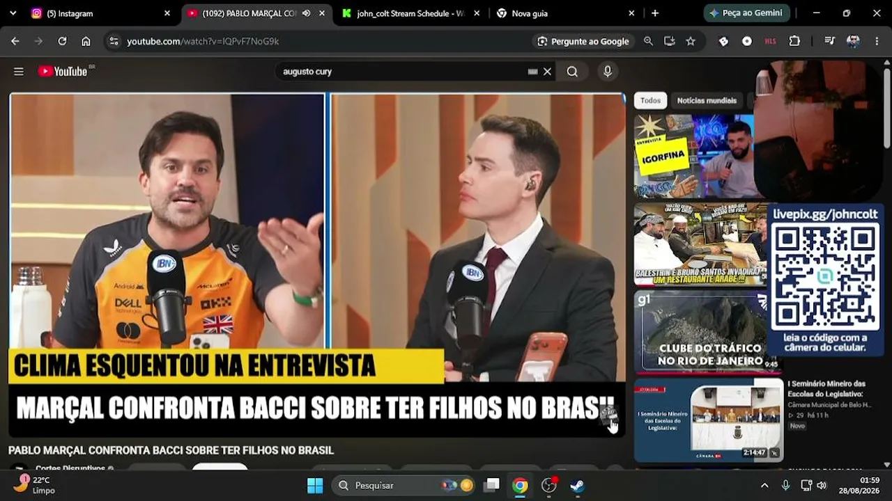
Task: Start voice search with the microphone icon
Action: click(x=608, y=72)
